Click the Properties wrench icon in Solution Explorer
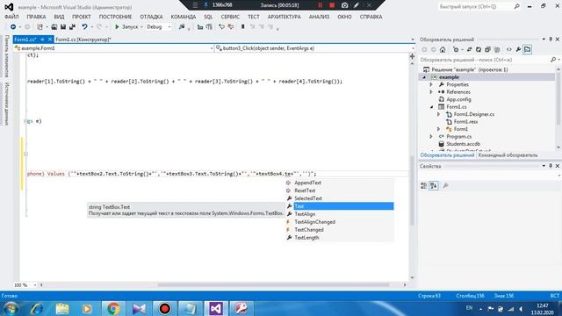Screen dimensions: 562x316 tap(518, 50)
